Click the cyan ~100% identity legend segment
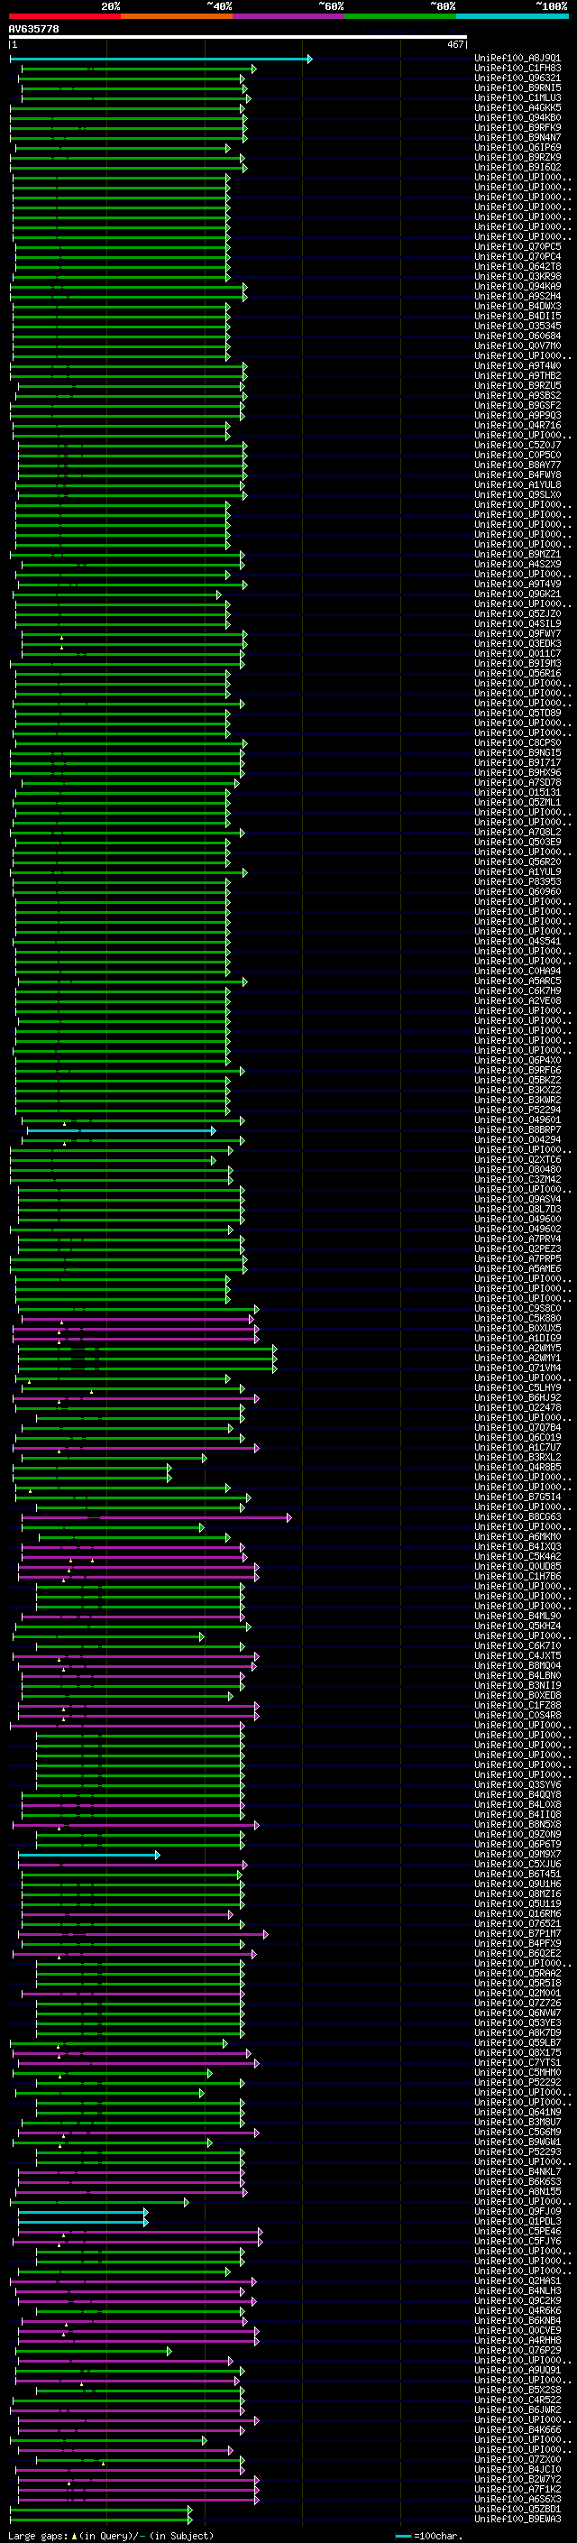This screenshot has height=2543, width=577. 512,16
